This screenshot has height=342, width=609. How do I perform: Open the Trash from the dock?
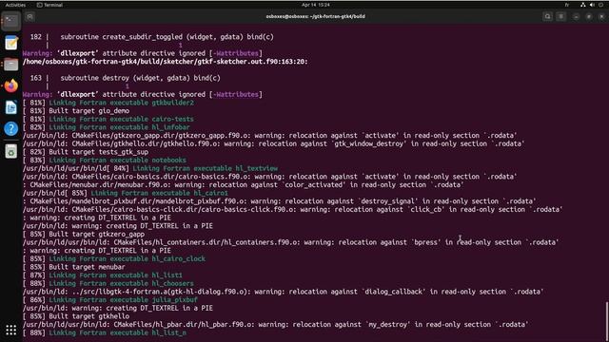point(10,151)
